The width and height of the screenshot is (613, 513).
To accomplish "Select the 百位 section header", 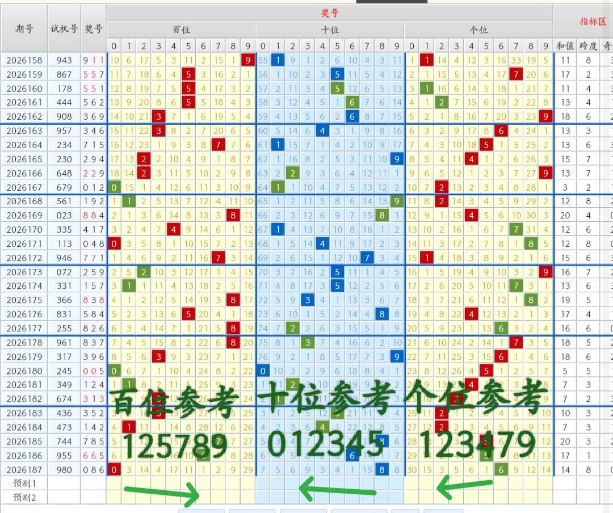I will [181, 30].
